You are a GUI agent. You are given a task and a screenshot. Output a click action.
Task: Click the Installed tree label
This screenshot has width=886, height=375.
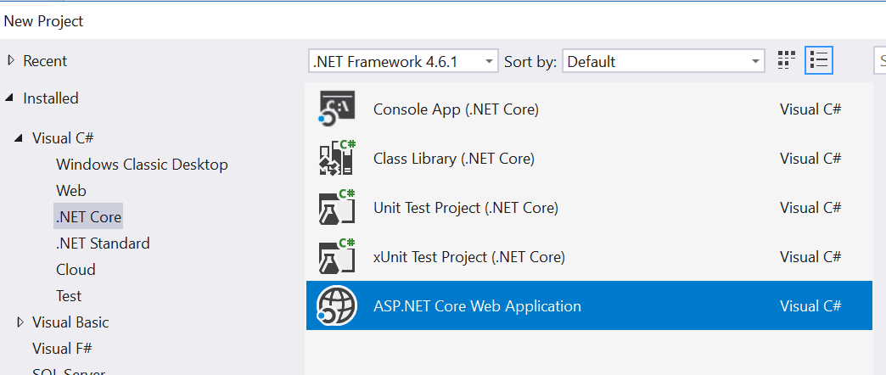click(x=51, y=98)
